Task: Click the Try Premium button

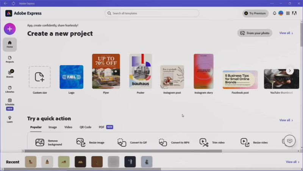Action: click(255, 13)
